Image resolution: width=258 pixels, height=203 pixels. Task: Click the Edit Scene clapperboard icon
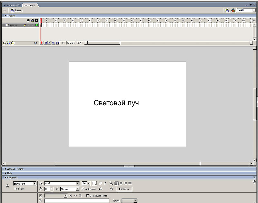pyautogui.click(x=227, y=10)
